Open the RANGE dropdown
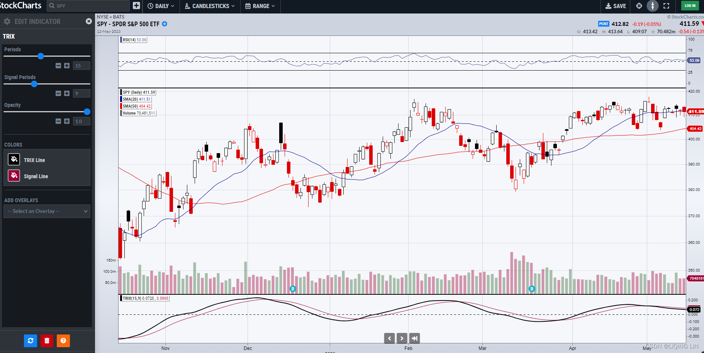The width and height of the screenshot is (704, 353). click(260, 6)
